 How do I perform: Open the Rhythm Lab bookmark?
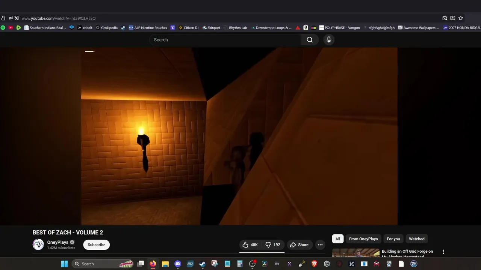click(235, 28)
